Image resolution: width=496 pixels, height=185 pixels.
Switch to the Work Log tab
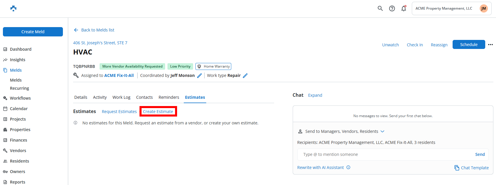121,97
